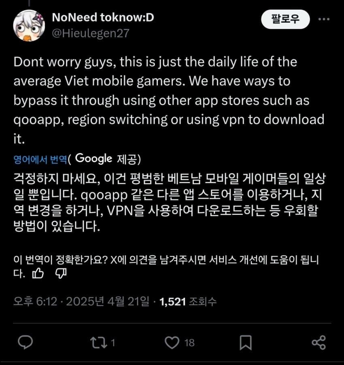Rate translation with thumbs down
The width and height of the screenshot is (344, 365).
(x=61, y=273)
